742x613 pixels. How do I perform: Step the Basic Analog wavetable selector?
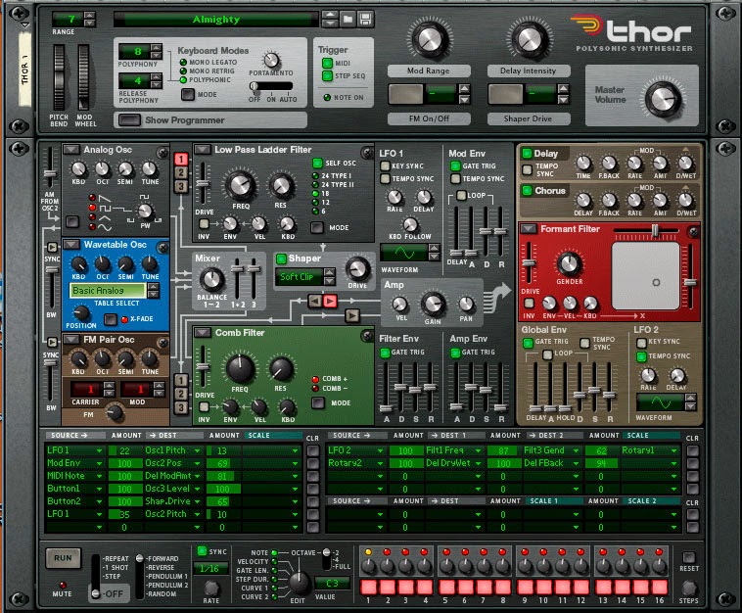coord(154,290)
